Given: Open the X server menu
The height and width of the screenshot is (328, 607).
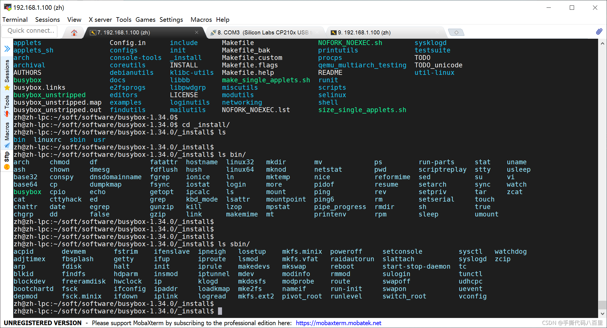Looking at the screenshot, I should click(x=100, y=19).
